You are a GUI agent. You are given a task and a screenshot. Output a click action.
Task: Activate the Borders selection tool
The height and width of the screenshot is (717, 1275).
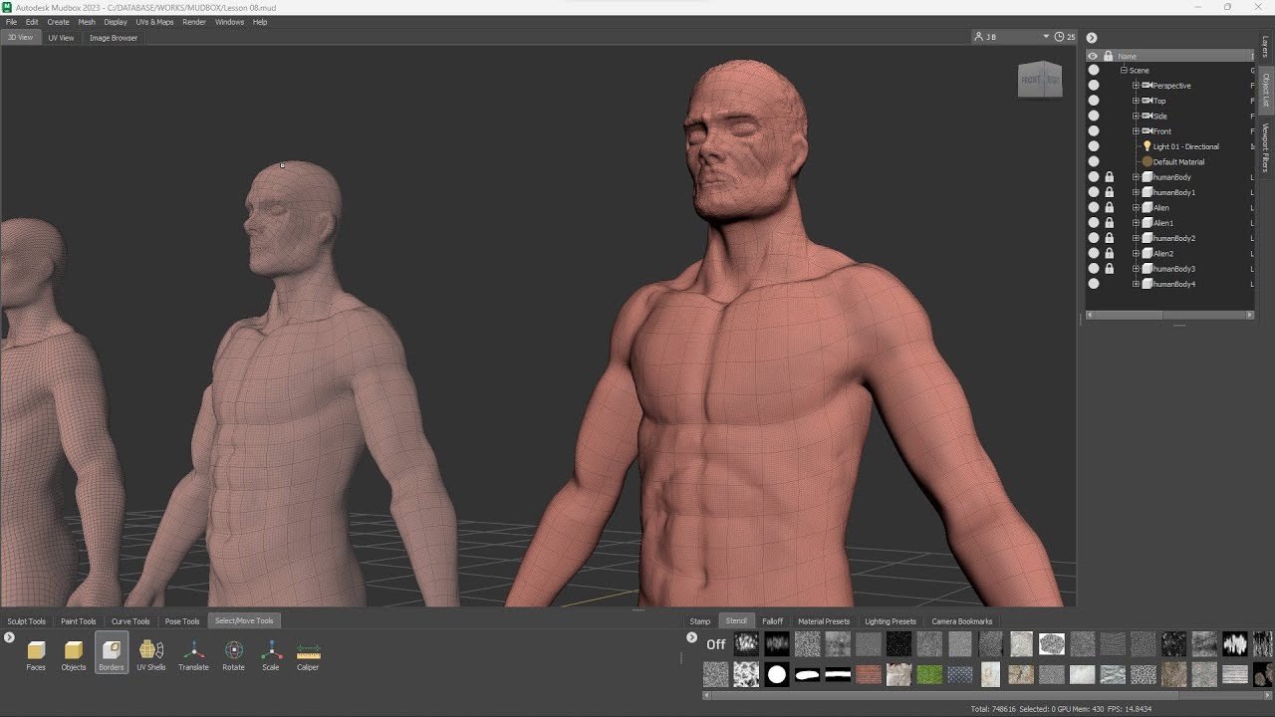point(112,654)
